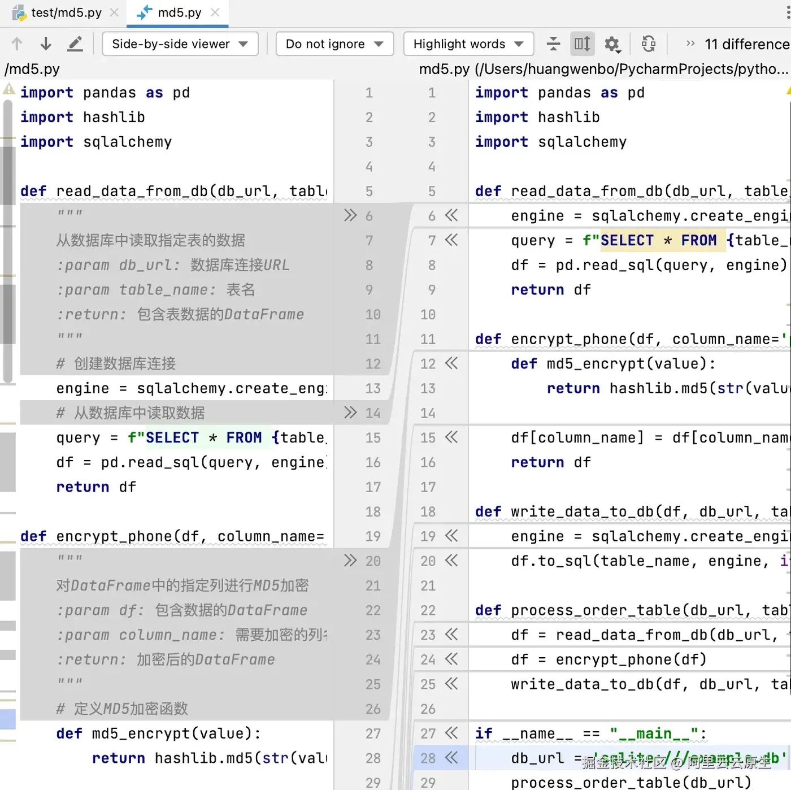Accept right change at line 19
The width and height of the screenshot is (791, 790).
(451, 536)
